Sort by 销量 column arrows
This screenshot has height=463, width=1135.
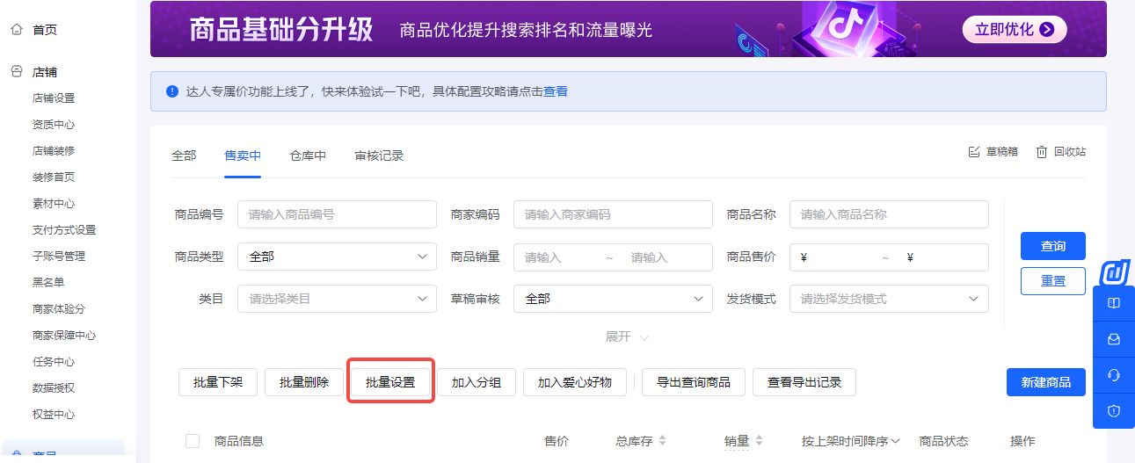[759, 441]
